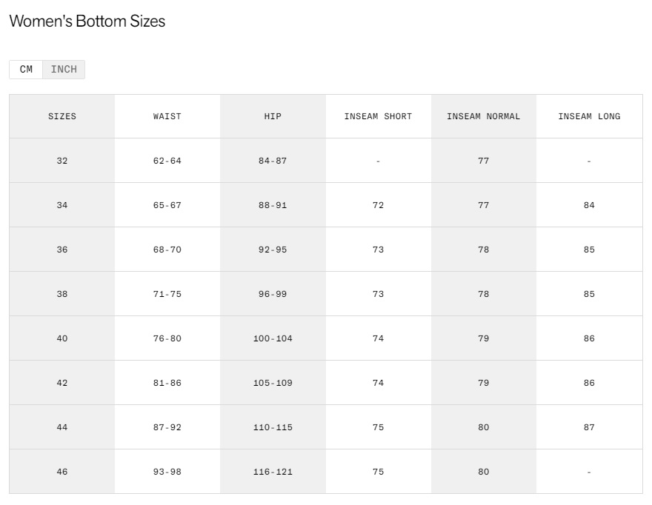Select size 42 row label
Image resolution: width=652 pixels, height=505 pixels.
pos(62,383)
